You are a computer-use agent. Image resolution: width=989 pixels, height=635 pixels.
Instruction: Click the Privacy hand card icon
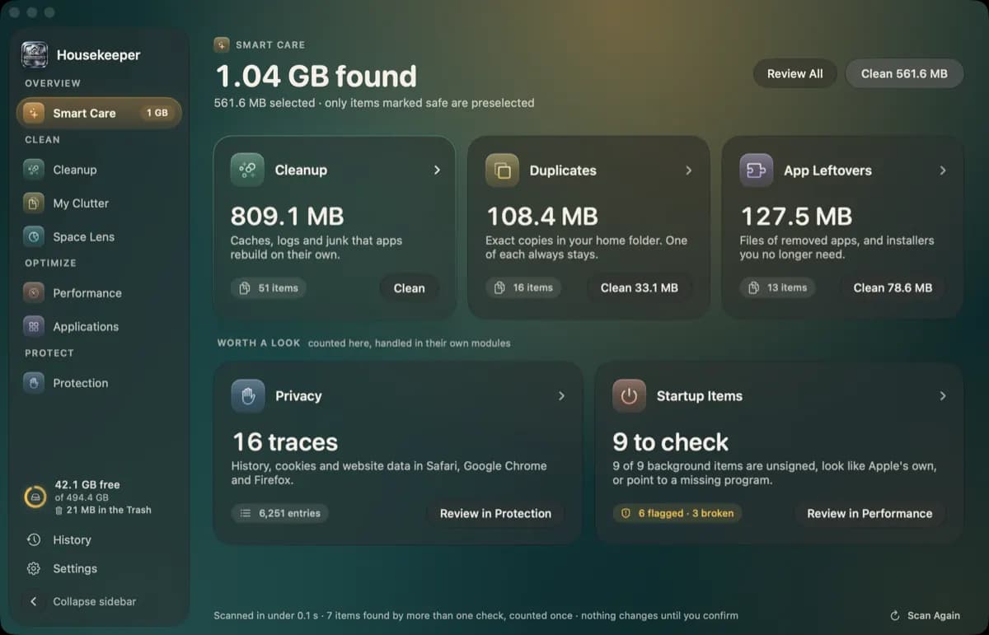[248, 396]
